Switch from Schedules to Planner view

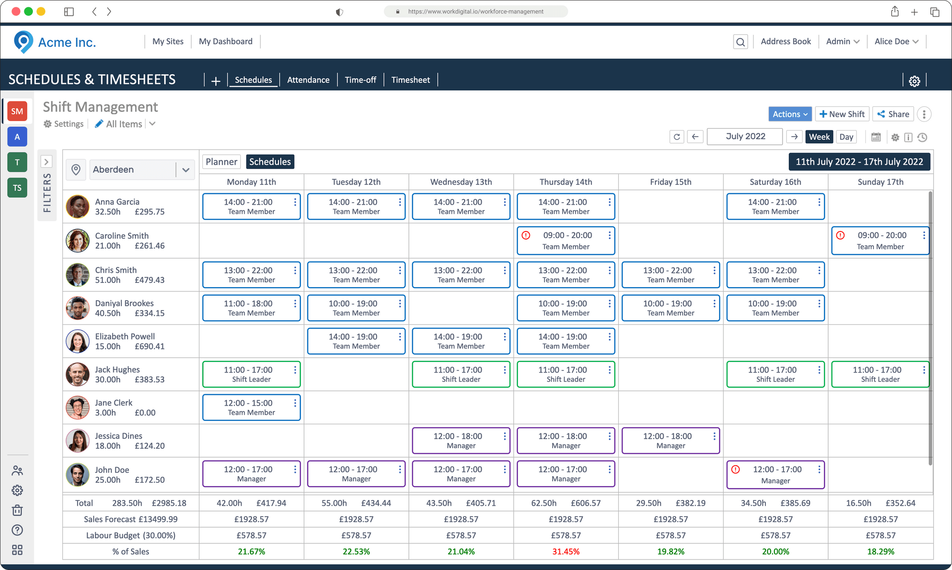click(221, 161)
